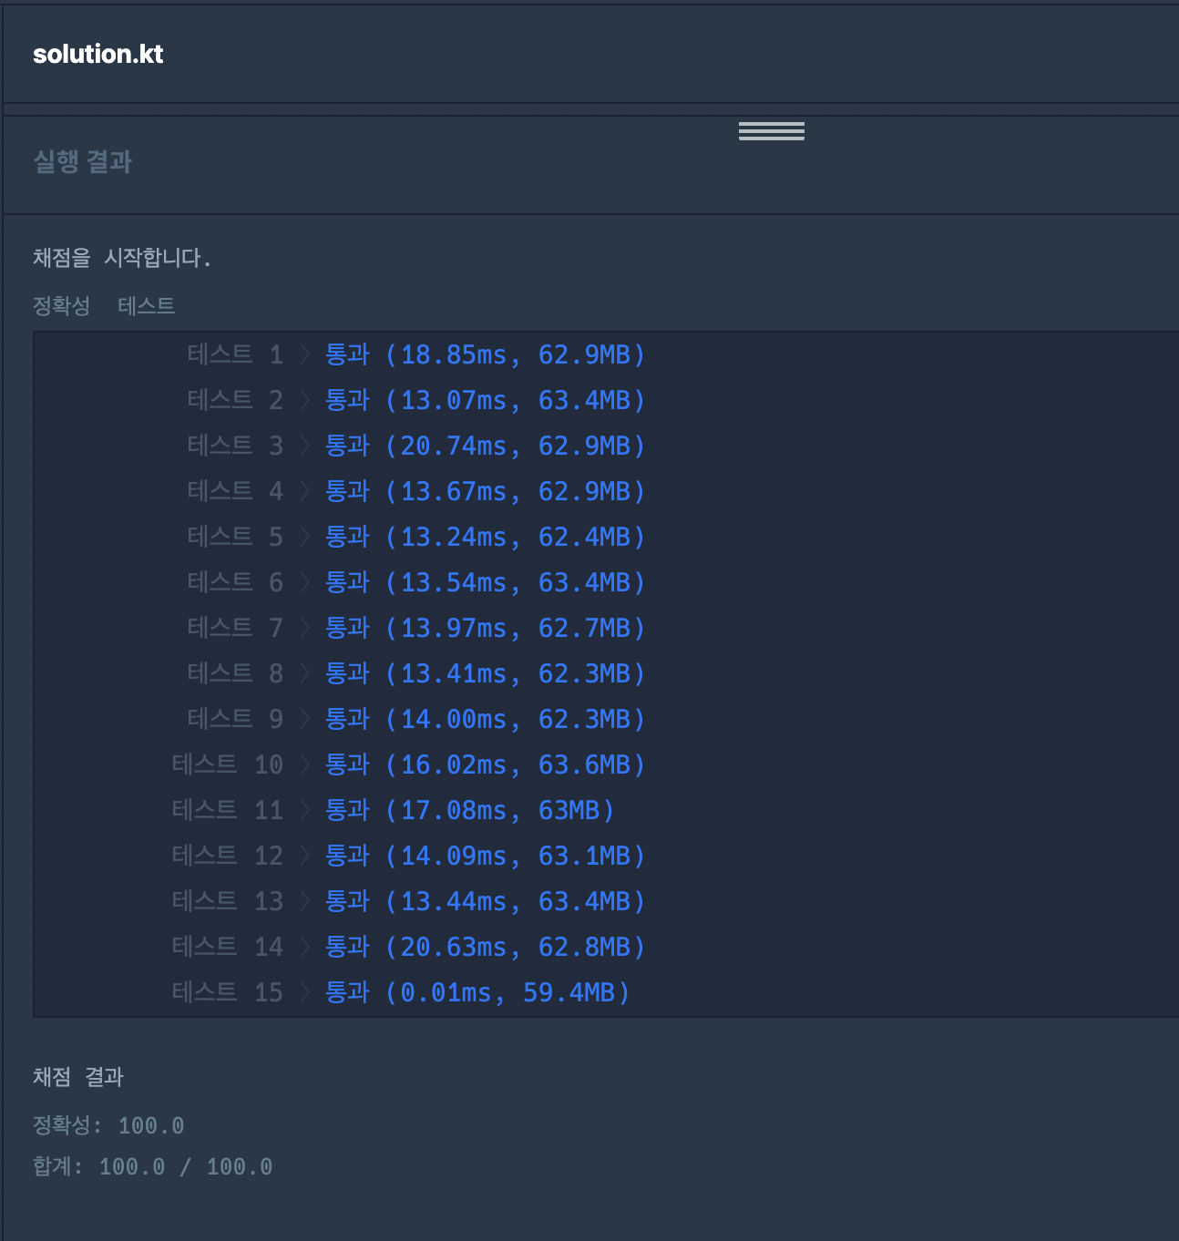Click 테스트 12 result 통과 (14.09ms, 63.1MB)

486,856
